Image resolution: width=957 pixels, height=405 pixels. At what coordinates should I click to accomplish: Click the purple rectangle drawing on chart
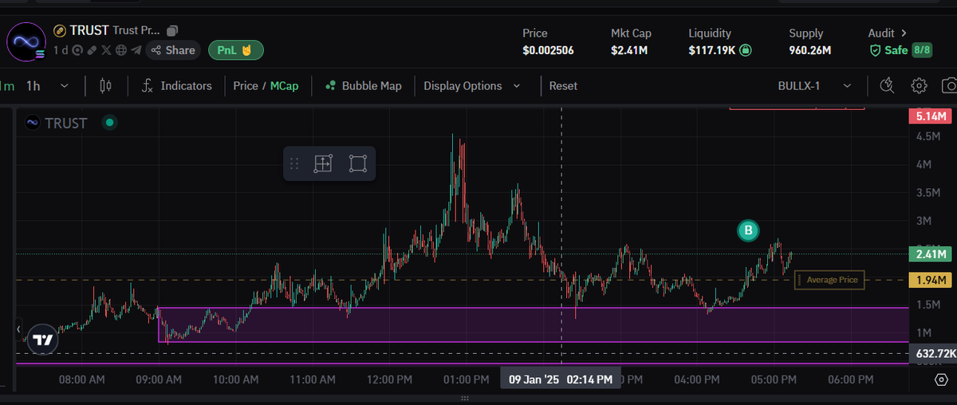[x=533, y=324]
